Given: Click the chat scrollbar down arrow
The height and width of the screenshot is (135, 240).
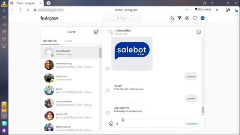Looking at the screenshot, I should coord(202,114).
